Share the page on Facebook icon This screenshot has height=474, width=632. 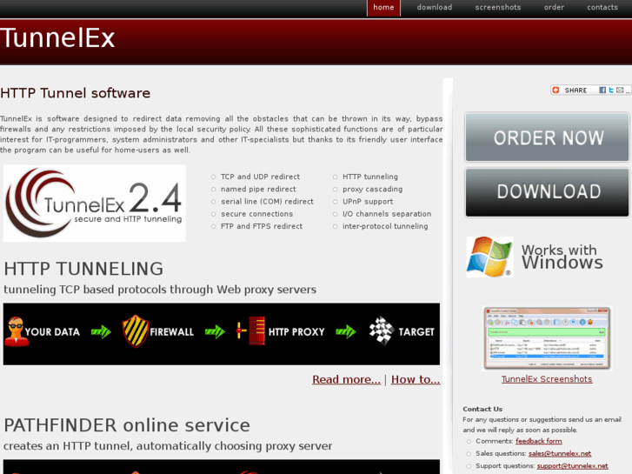602,90
